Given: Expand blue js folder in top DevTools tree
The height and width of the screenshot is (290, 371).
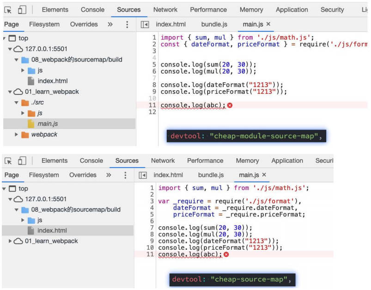Looking at the screenshot, I should [x=23, y=70].
